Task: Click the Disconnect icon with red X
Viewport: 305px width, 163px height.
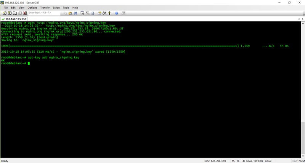Action: click(25, 13)
